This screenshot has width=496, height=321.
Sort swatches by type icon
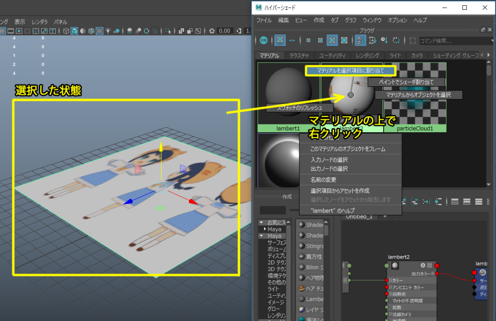pos(372,40)
